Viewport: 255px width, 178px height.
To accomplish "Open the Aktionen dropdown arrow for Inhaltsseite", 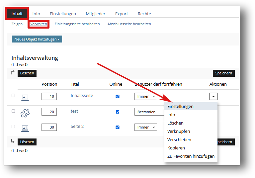I will click(x=213, y=96).
